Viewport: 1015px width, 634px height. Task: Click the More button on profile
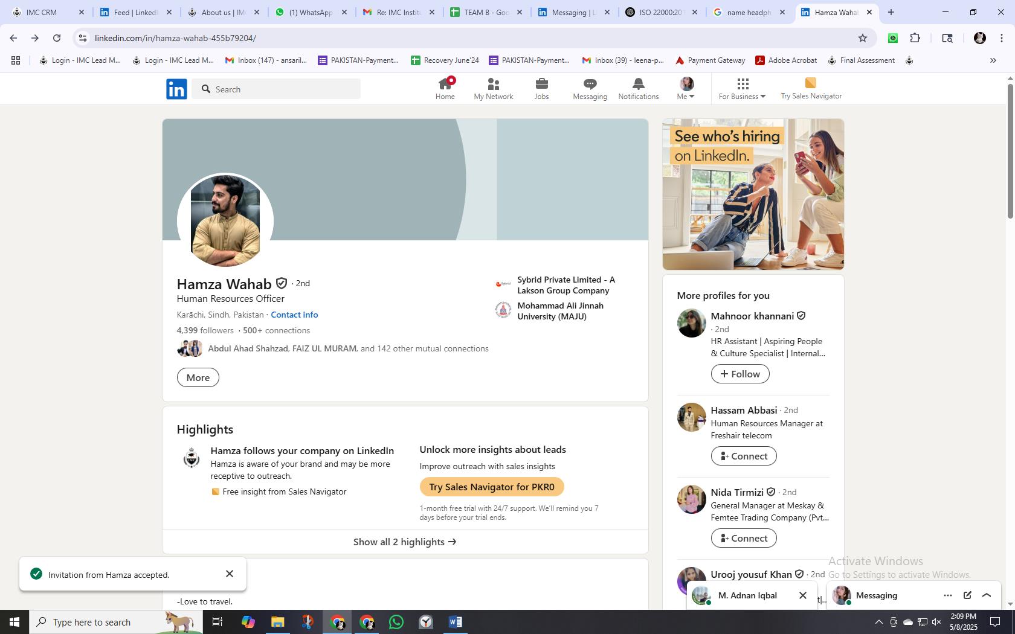198,377
